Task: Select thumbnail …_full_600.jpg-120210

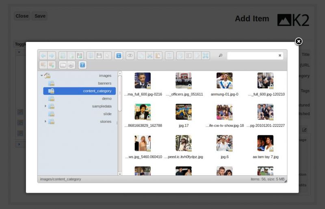Action: point(265,81)
